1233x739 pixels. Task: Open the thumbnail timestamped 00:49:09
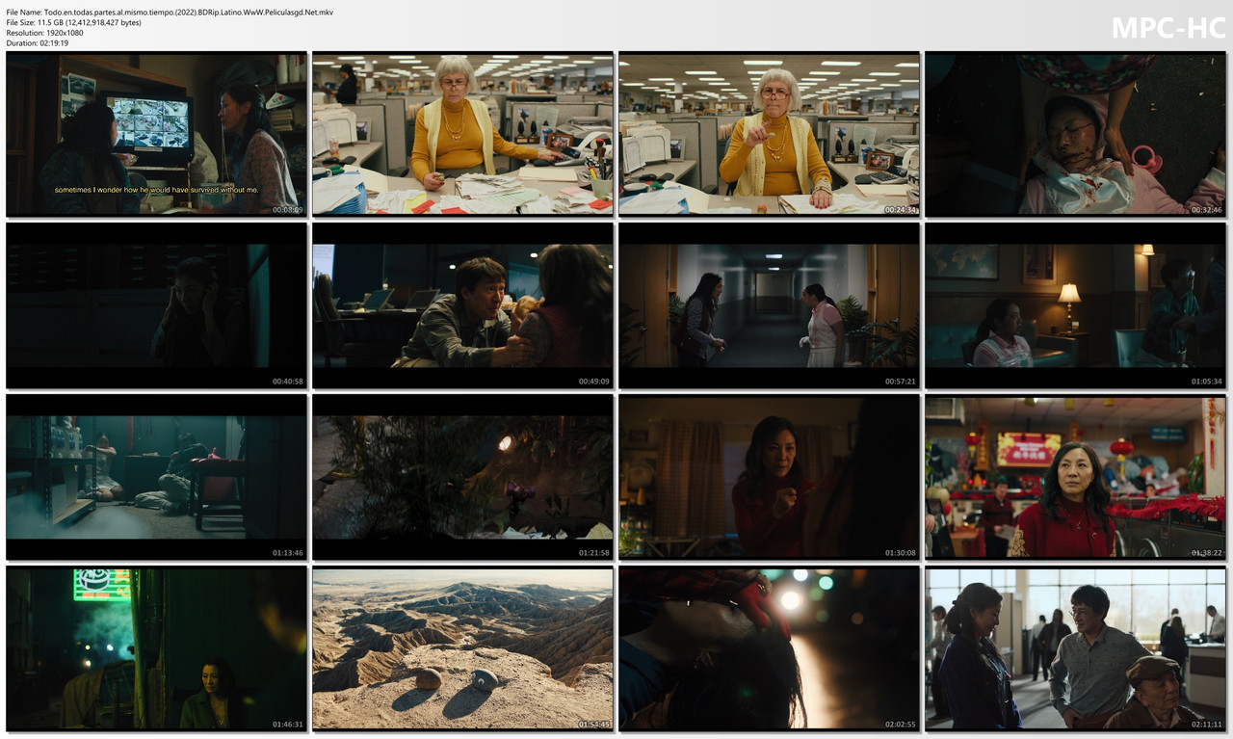(462, 305)
